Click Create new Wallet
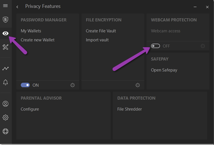 (38, 40)
